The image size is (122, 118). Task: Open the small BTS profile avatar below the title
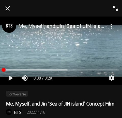point(9,112)
